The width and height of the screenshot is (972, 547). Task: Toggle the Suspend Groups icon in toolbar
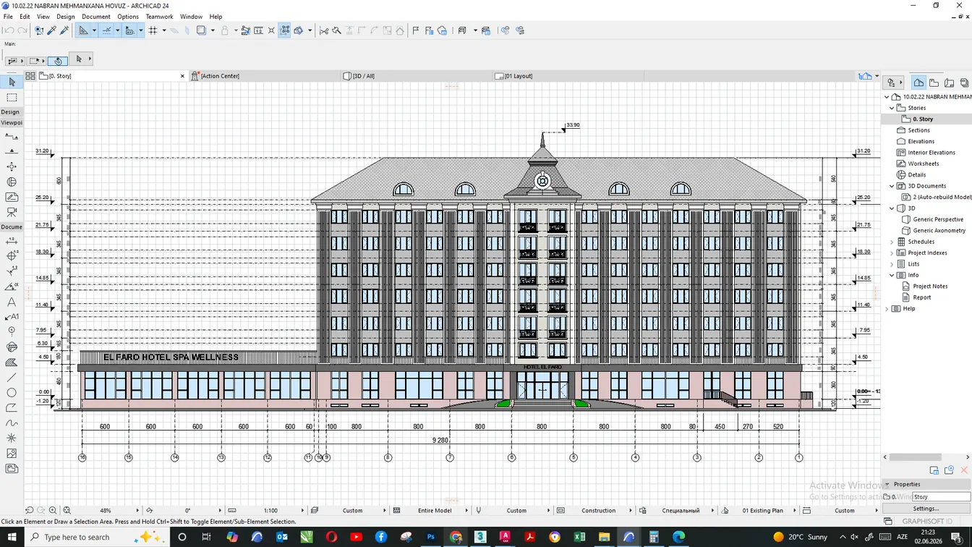tap(285, 30)
